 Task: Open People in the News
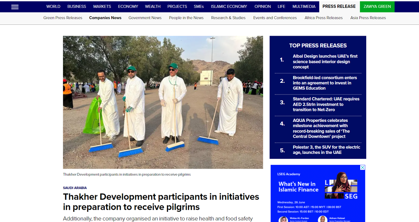click(x=186, y=18)
